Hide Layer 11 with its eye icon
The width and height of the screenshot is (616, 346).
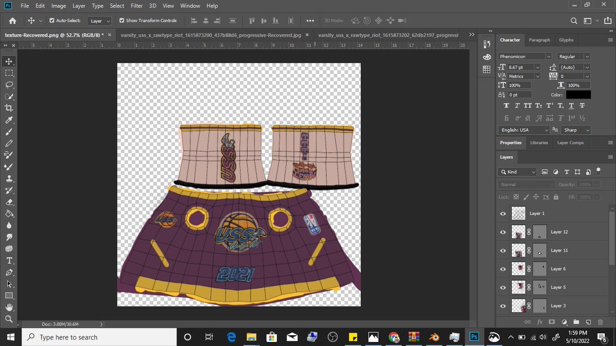(503, 251)
